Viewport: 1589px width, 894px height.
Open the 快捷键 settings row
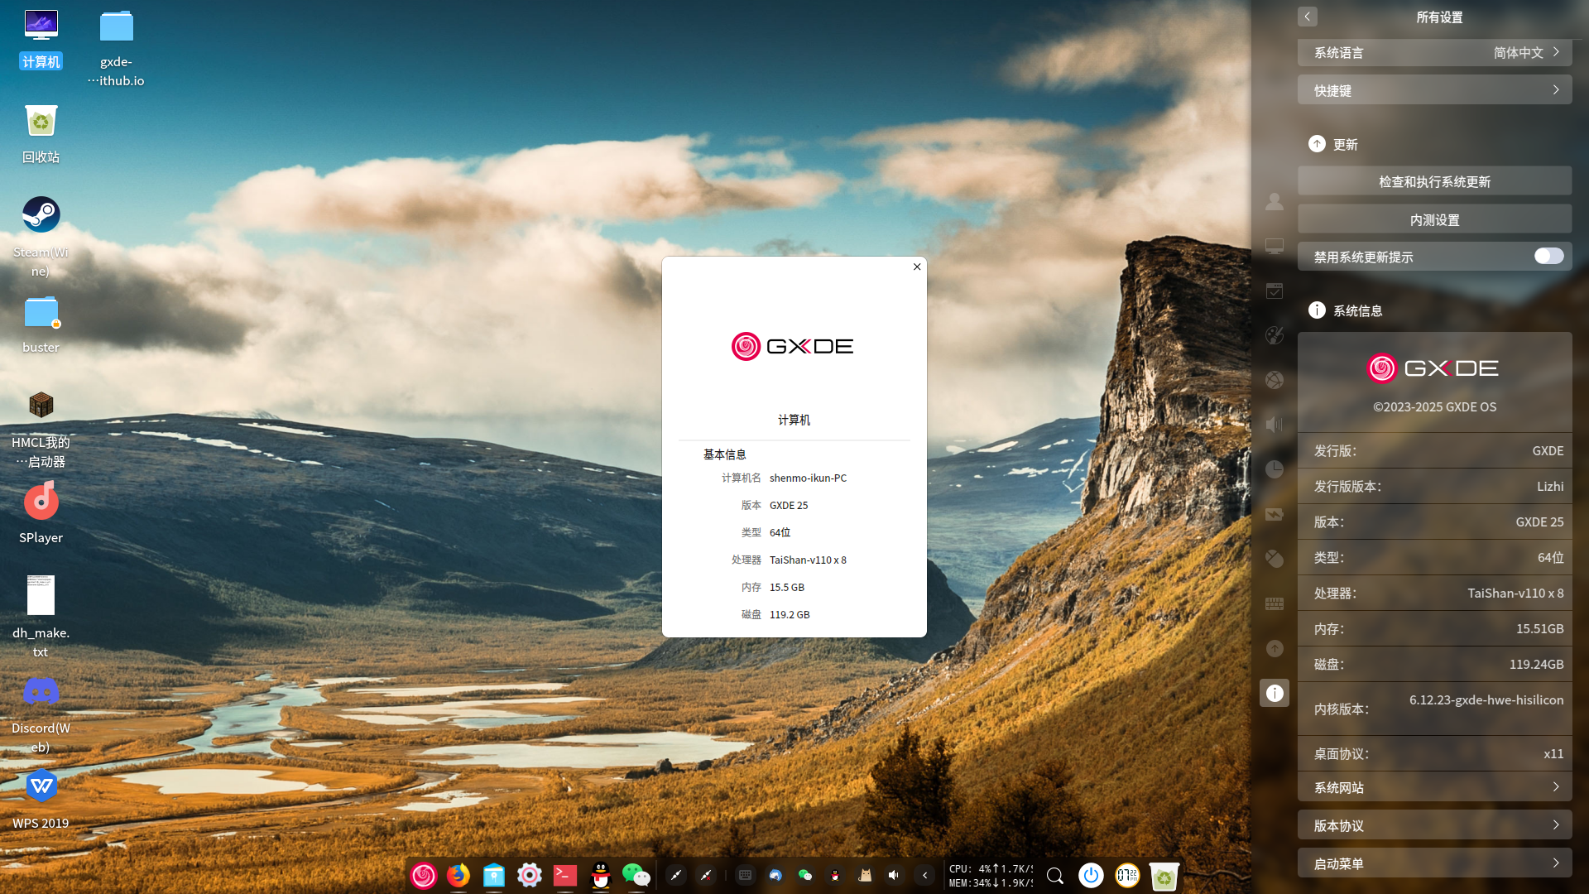point(1435,90)
